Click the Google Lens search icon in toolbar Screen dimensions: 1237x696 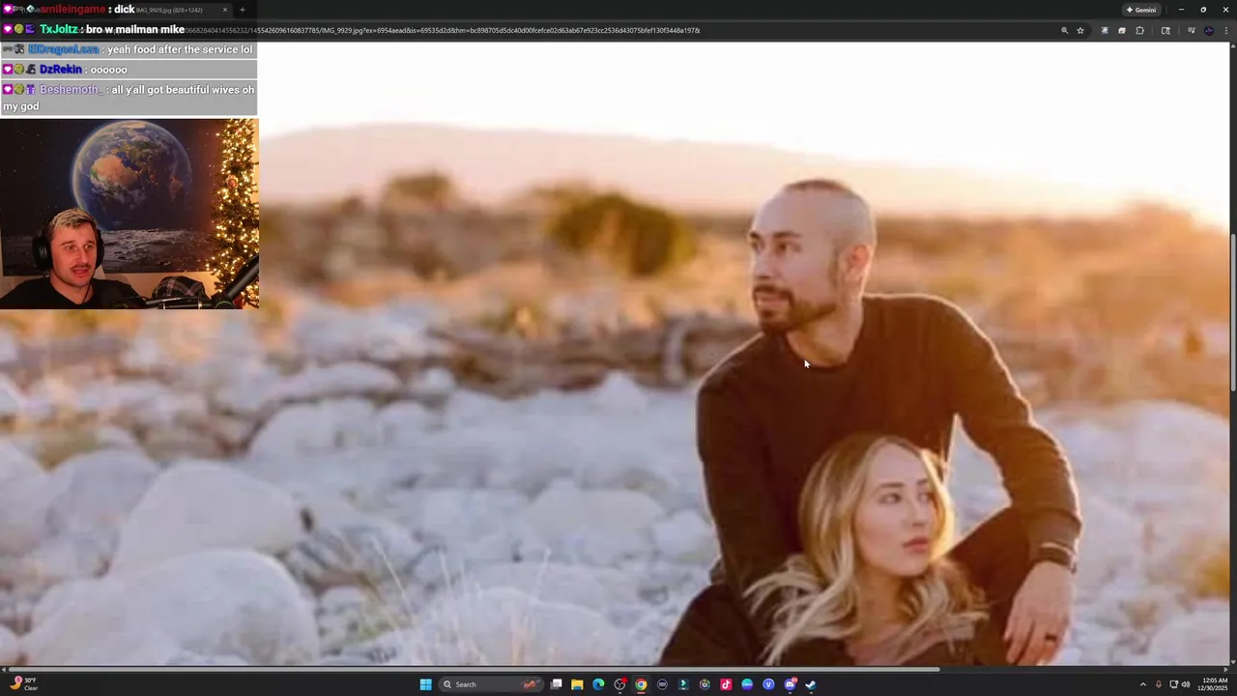(1165, 30)
